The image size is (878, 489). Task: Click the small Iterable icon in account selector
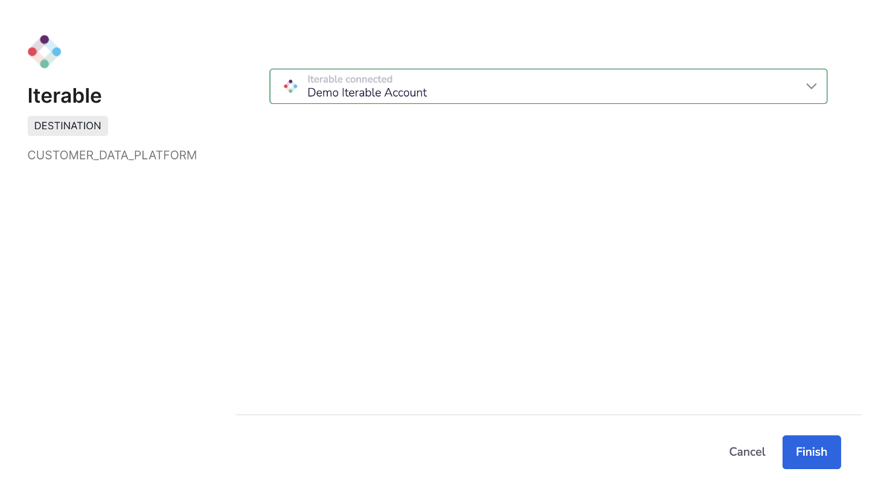pyautogui.click(x=290, y=86)
